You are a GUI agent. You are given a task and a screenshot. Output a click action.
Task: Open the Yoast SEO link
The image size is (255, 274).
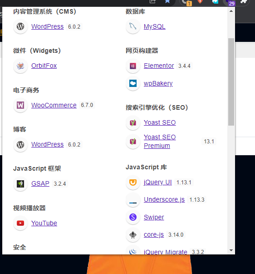click(160, 123)
